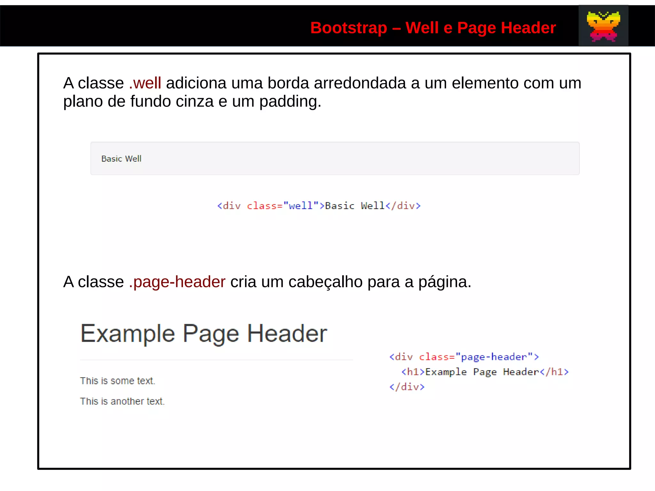
Task: Click 'cria um cabeçalho para a página.' text
Action: pyautogui.click(x=351, y=282)
